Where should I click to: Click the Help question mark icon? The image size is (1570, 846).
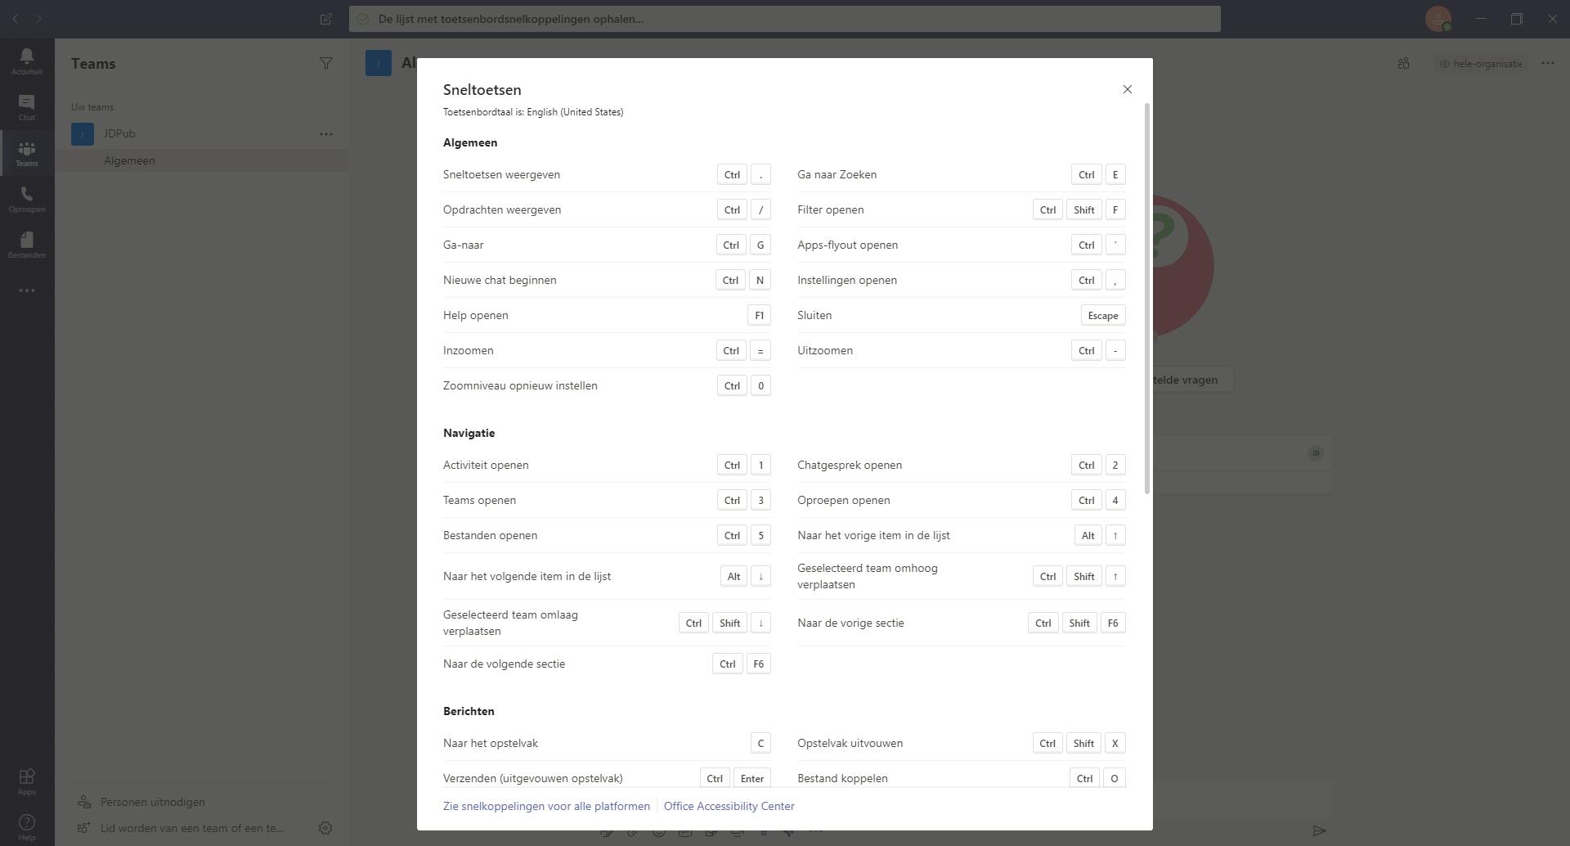26,826
